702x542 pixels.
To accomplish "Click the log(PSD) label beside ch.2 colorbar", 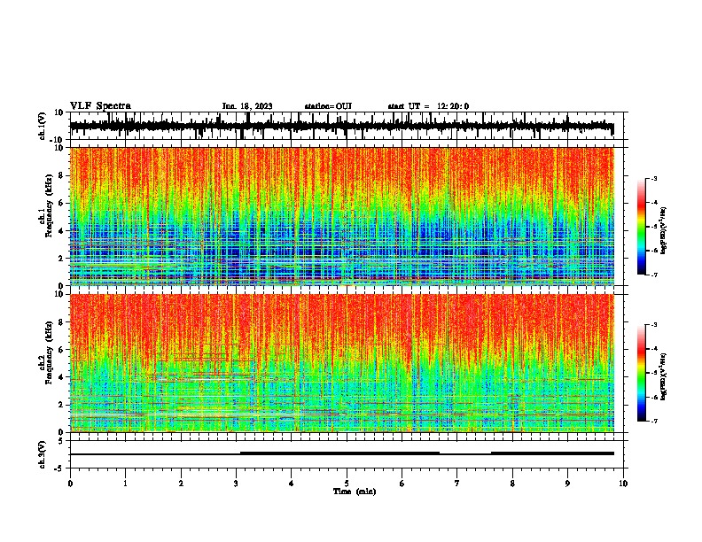I will point(664,376).
